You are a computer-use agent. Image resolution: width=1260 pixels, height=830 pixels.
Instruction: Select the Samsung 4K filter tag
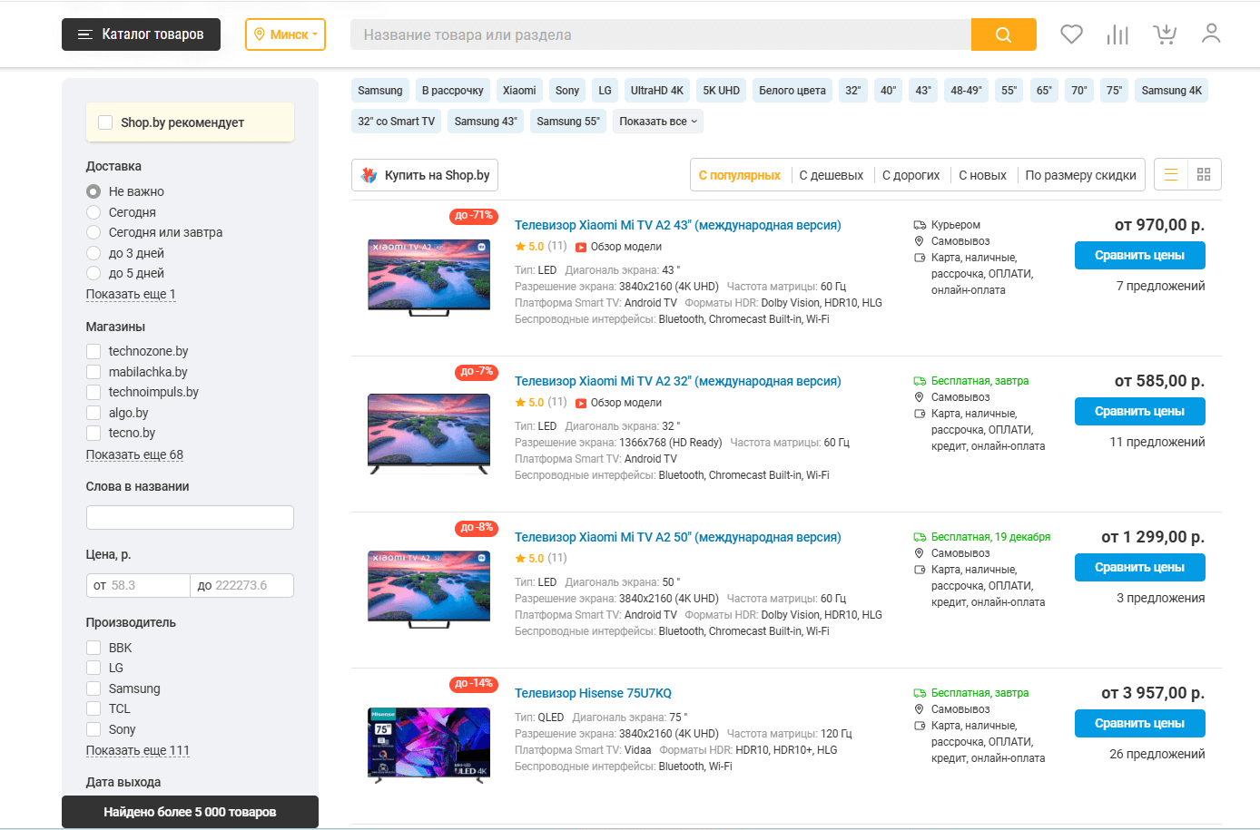(x=1172, y=91)
